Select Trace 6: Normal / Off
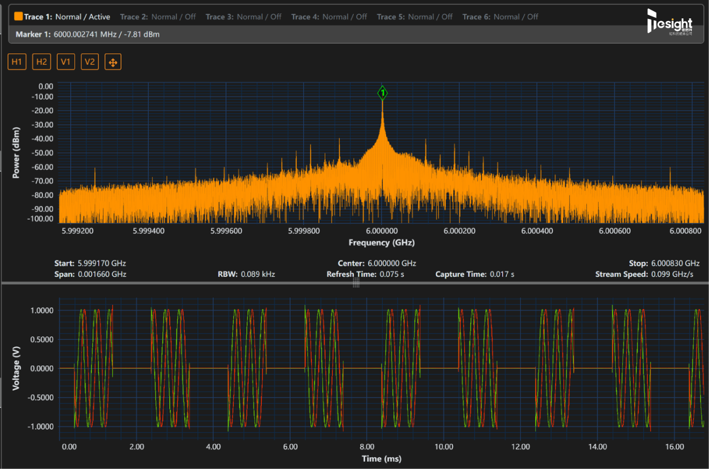 [x=500, y=16]
